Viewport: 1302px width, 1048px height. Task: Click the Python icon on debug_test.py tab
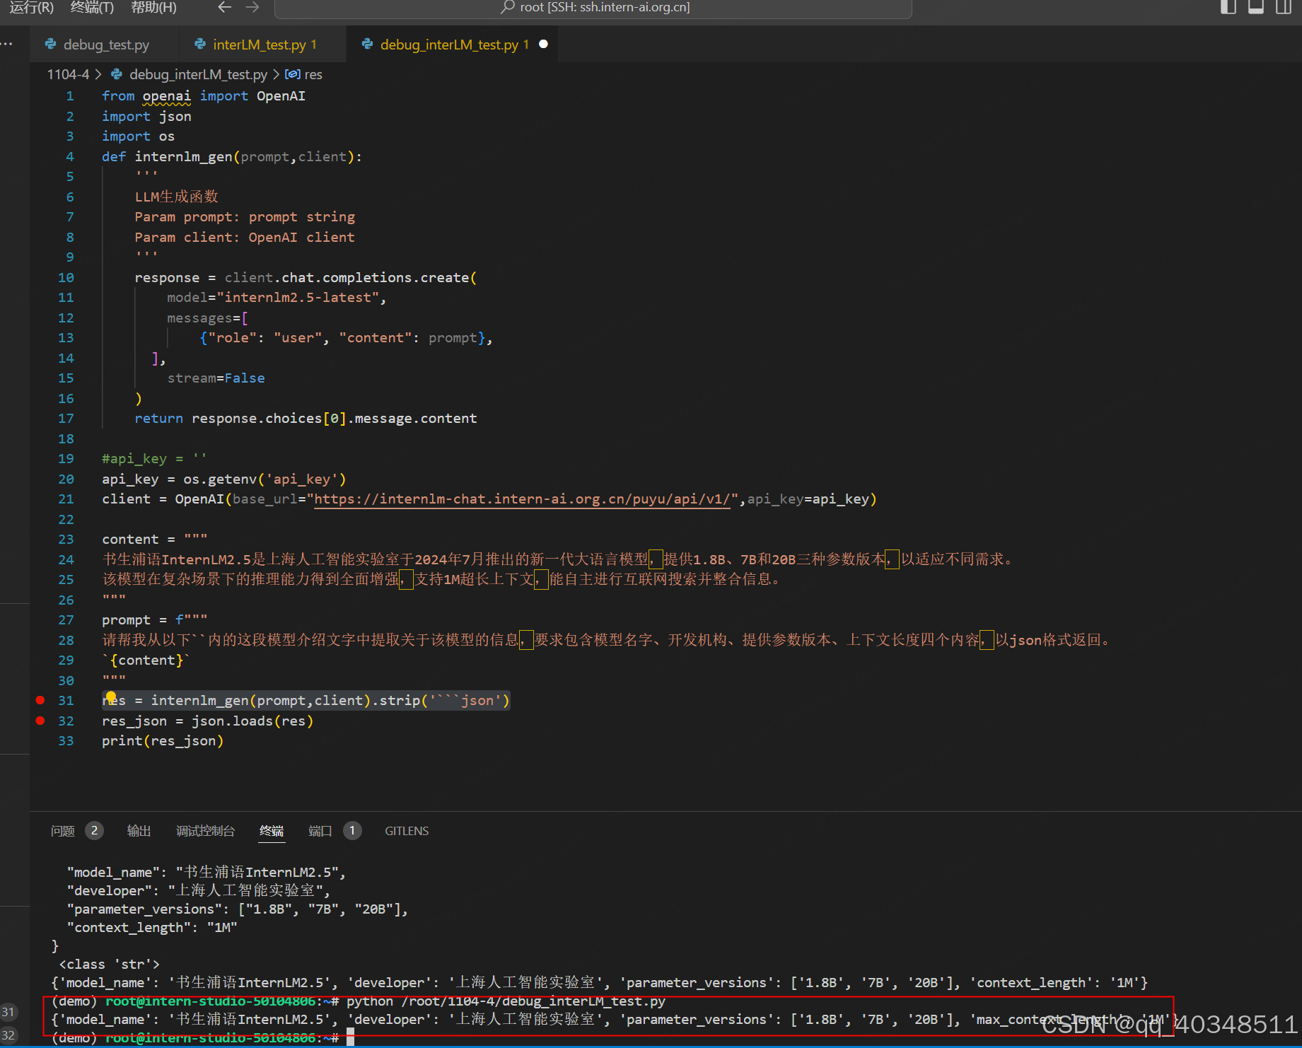(50, 44)
